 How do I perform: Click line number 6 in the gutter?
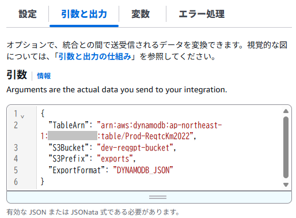[16, 182]
